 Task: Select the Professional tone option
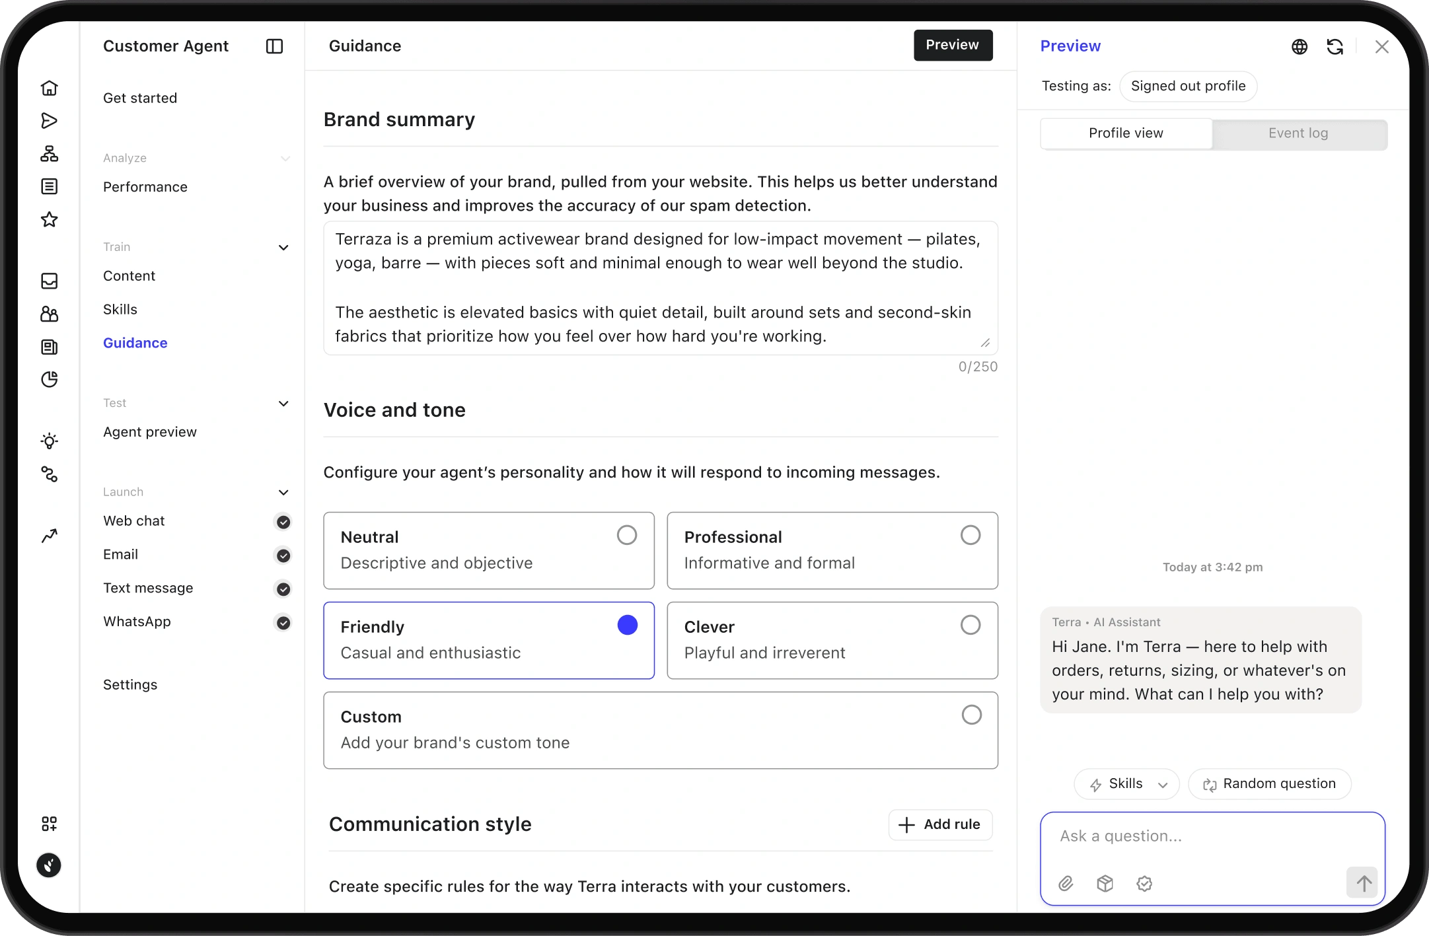point(832,550)
